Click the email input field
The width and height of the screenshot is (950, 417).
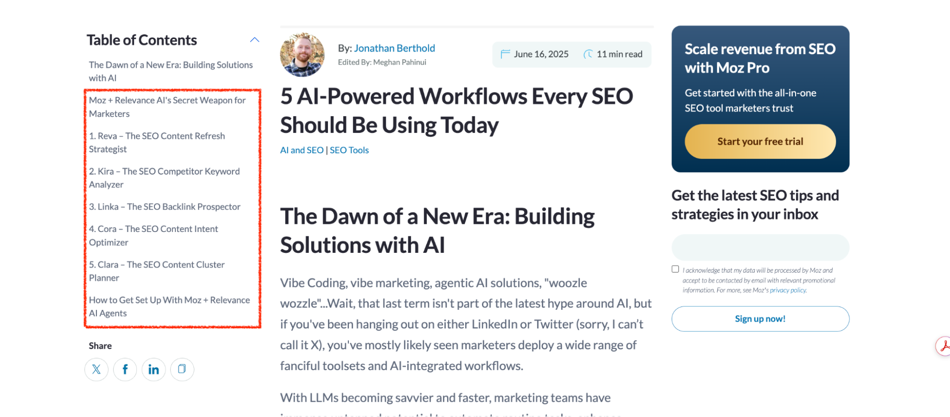[760, 247]
